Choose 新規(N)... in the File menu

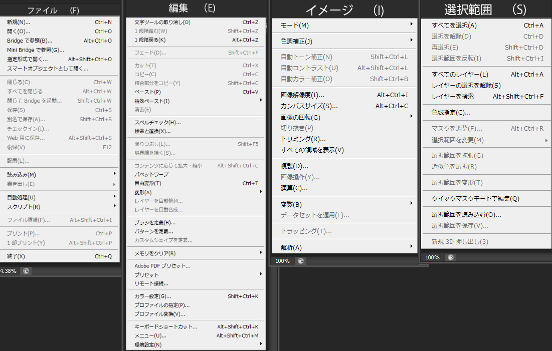click(60, 22)
